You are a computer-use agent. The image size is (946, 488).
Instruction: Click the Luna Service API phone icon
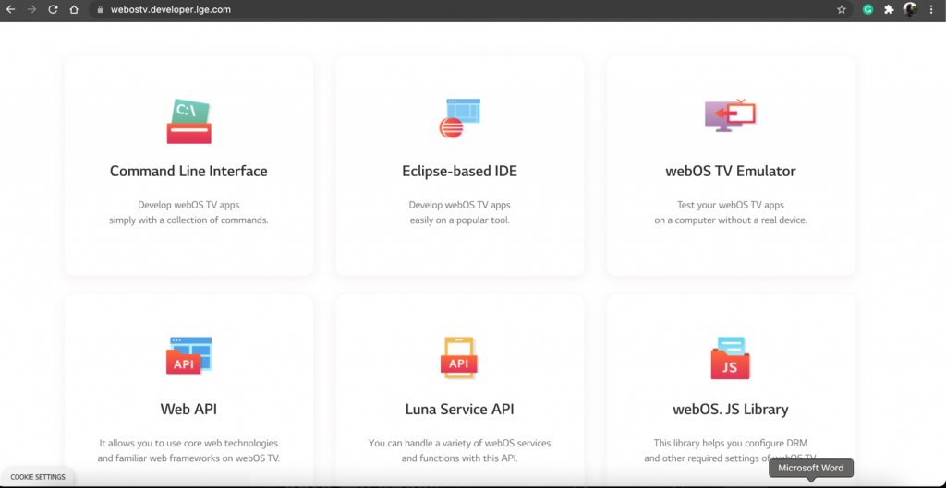[x=459, y=358]
